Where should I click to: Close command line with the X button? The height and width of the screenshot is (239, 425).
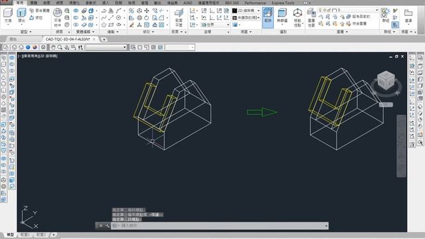point(100,226)
